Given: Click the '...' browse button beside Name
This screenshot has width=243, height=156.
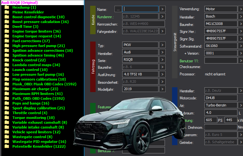Looking at the screenshot, I should point(118,9).
